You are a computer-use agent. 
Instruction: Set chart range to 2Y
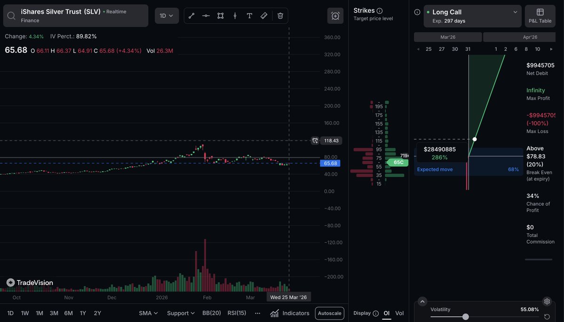(97, 314)
